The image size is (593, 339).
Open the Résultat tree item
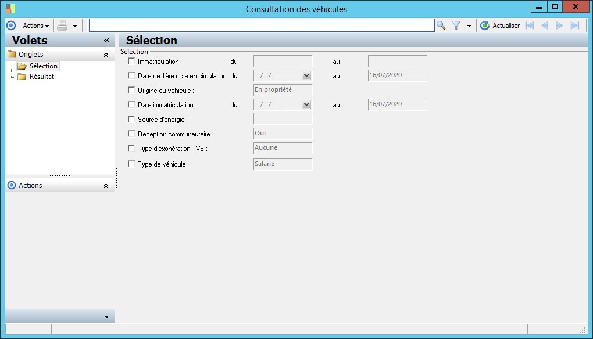coord(42,77)
